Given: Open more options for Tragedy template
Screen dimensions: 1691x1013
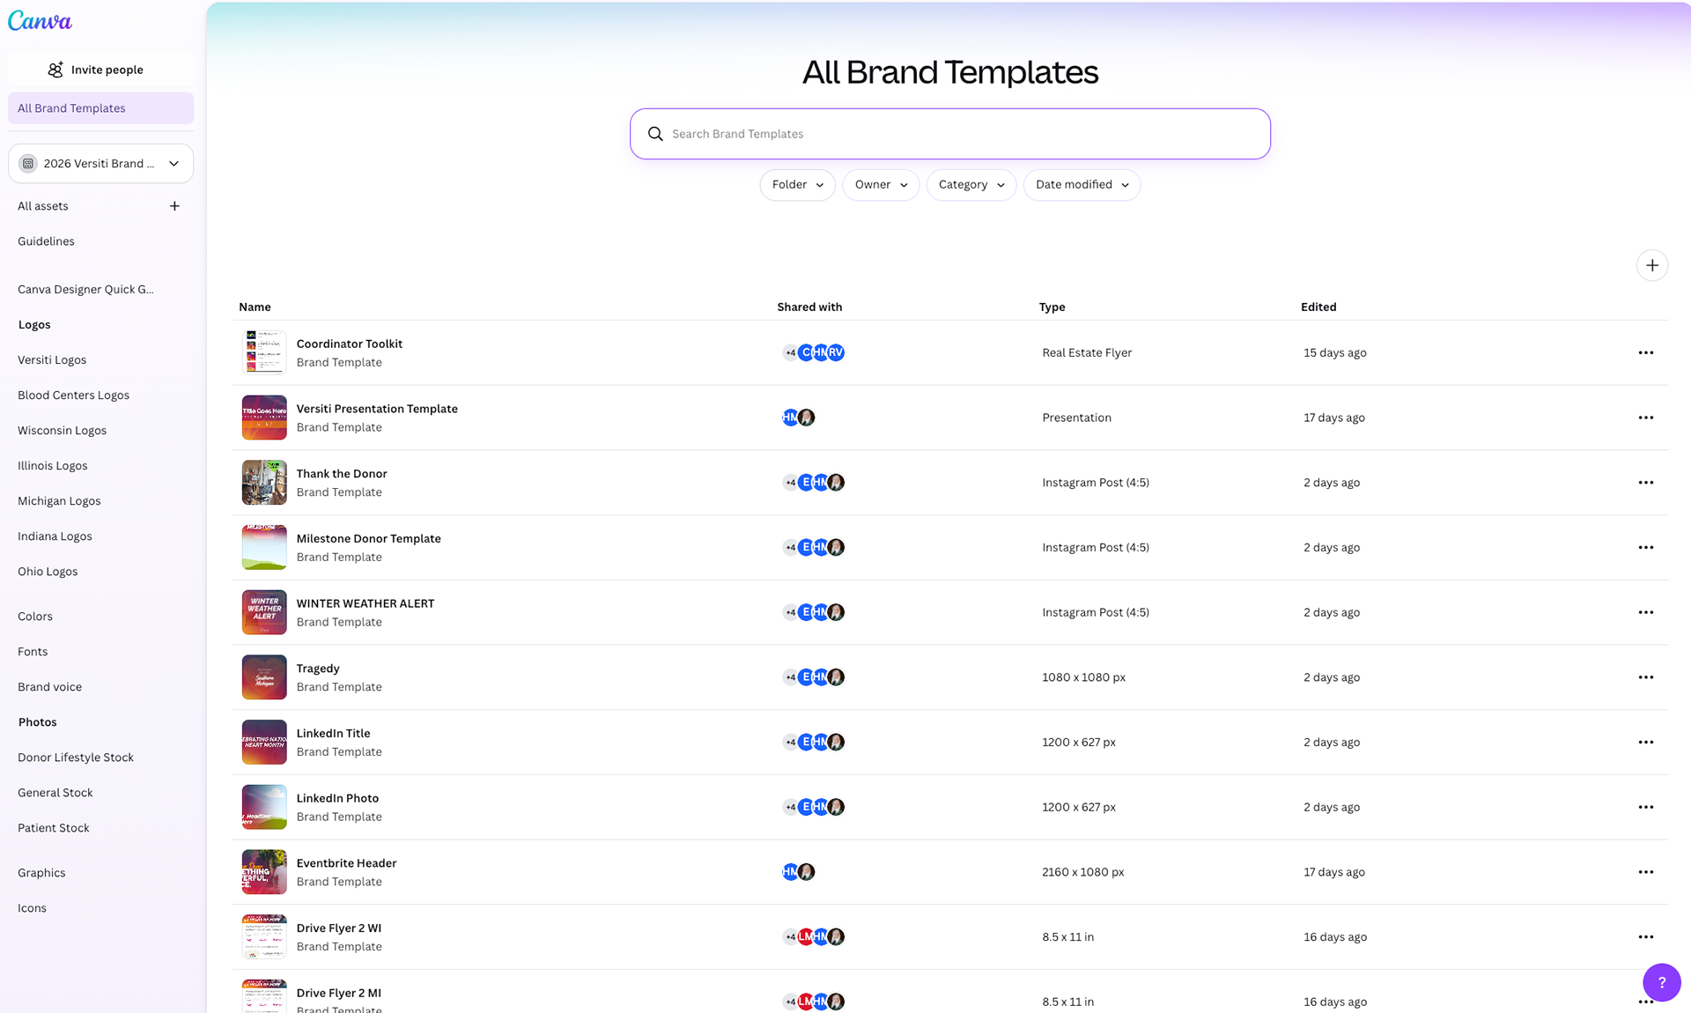Looking at the screenshot, I should (x=1645, y=677).
